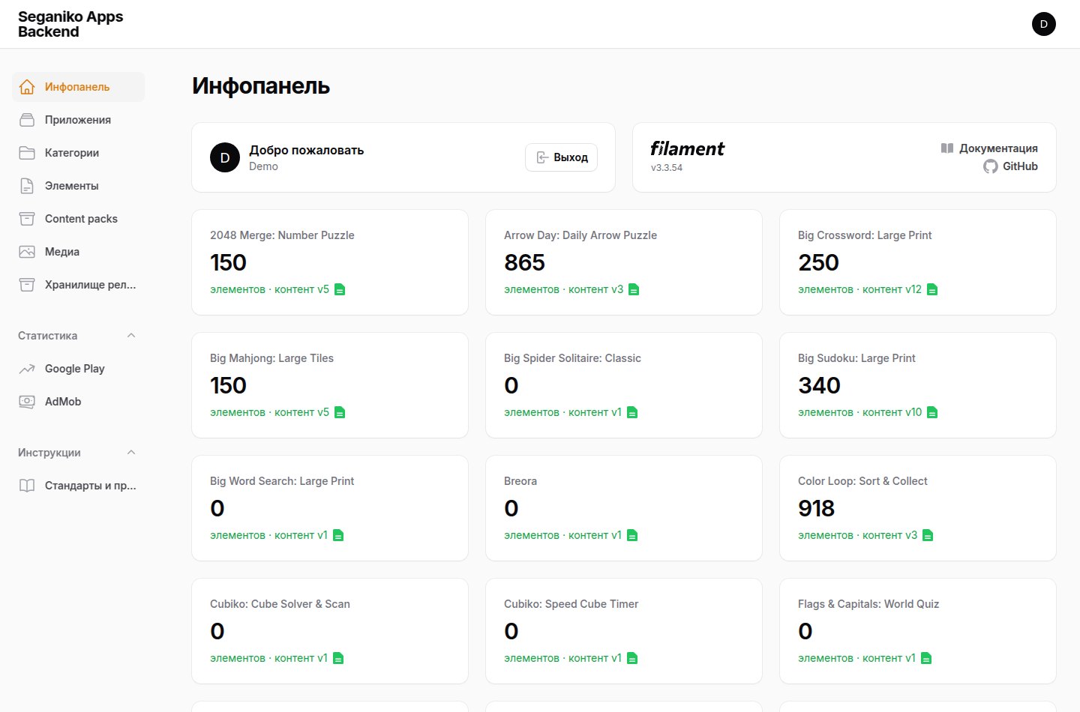Click the home icon beside Инфопанель
Image resolution: width=1080 pixels, height=712 pixels.
coord(27,87)
